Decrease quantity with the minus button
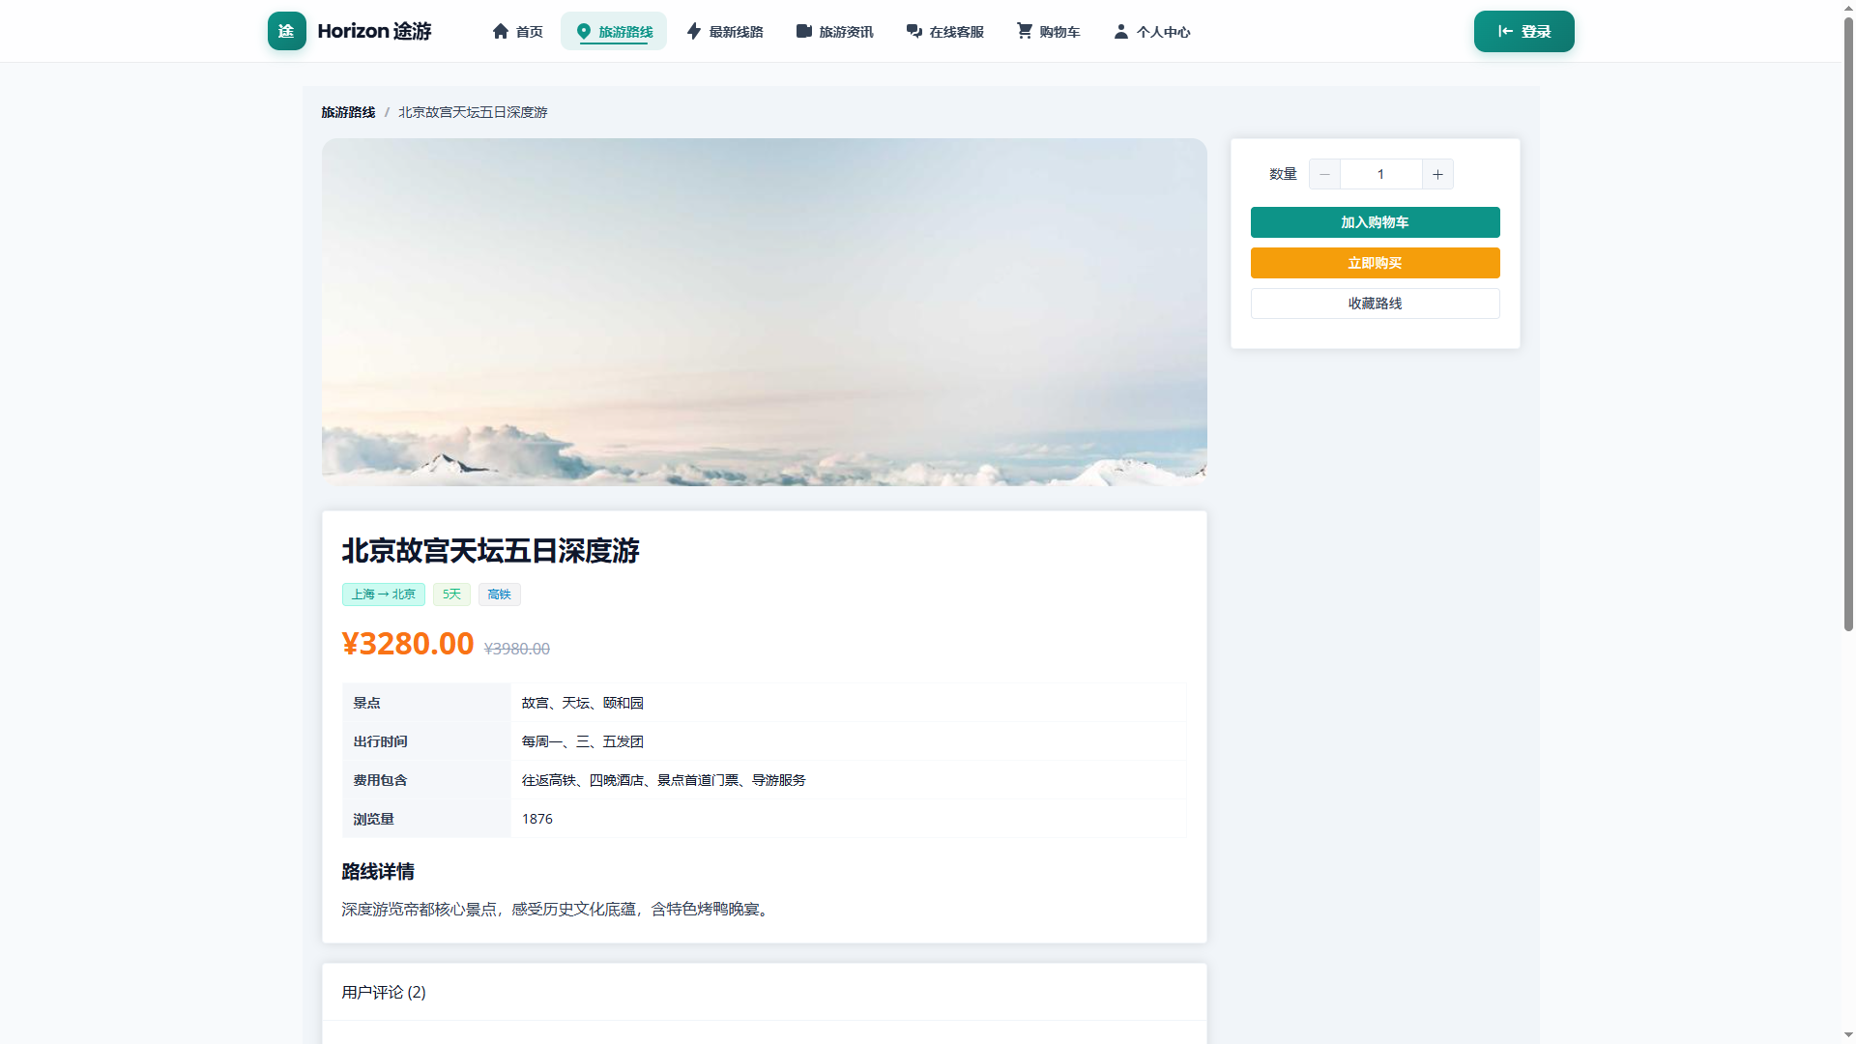Image resolution: width=1856 pixels, height=1044 pixels. [x=1324, y=174]
